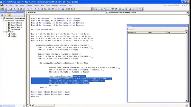Open dropdown arrow beside Insert UserForm icon
191x107 pixels.
tap(8, 9)
